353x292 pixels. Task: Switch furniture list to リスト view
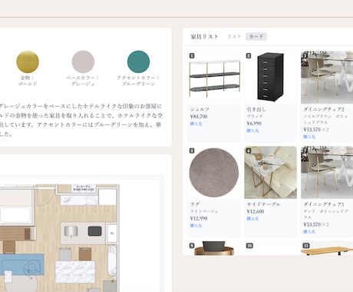(x=234, y=37)
